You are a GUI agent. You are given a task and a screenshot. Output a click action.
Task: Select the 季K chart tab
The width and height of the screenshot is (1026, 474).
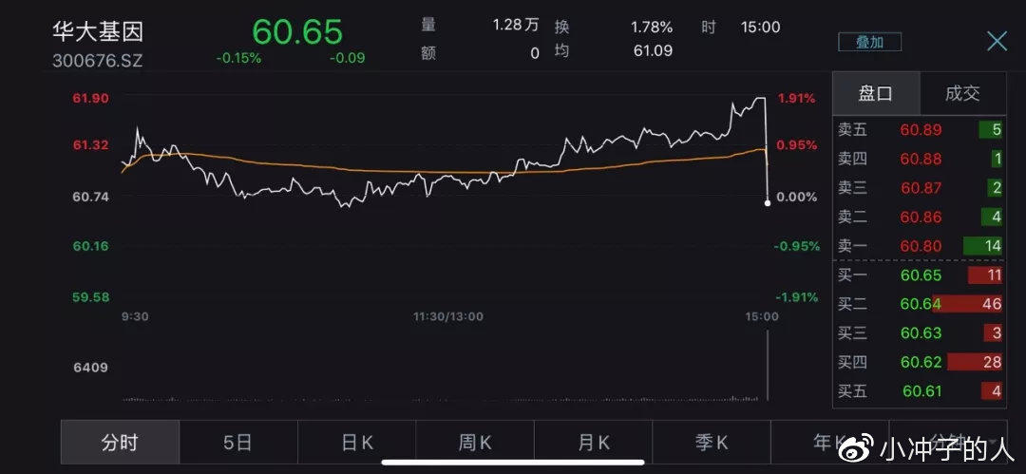(x=712, y=443)
